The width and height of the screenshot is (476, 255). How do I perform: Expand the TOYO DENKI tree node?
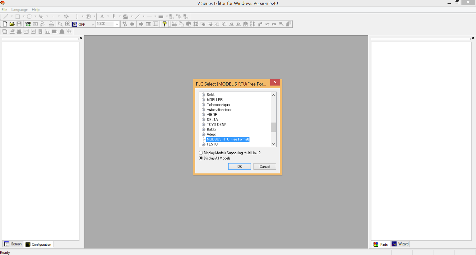(x=203, y=125)
